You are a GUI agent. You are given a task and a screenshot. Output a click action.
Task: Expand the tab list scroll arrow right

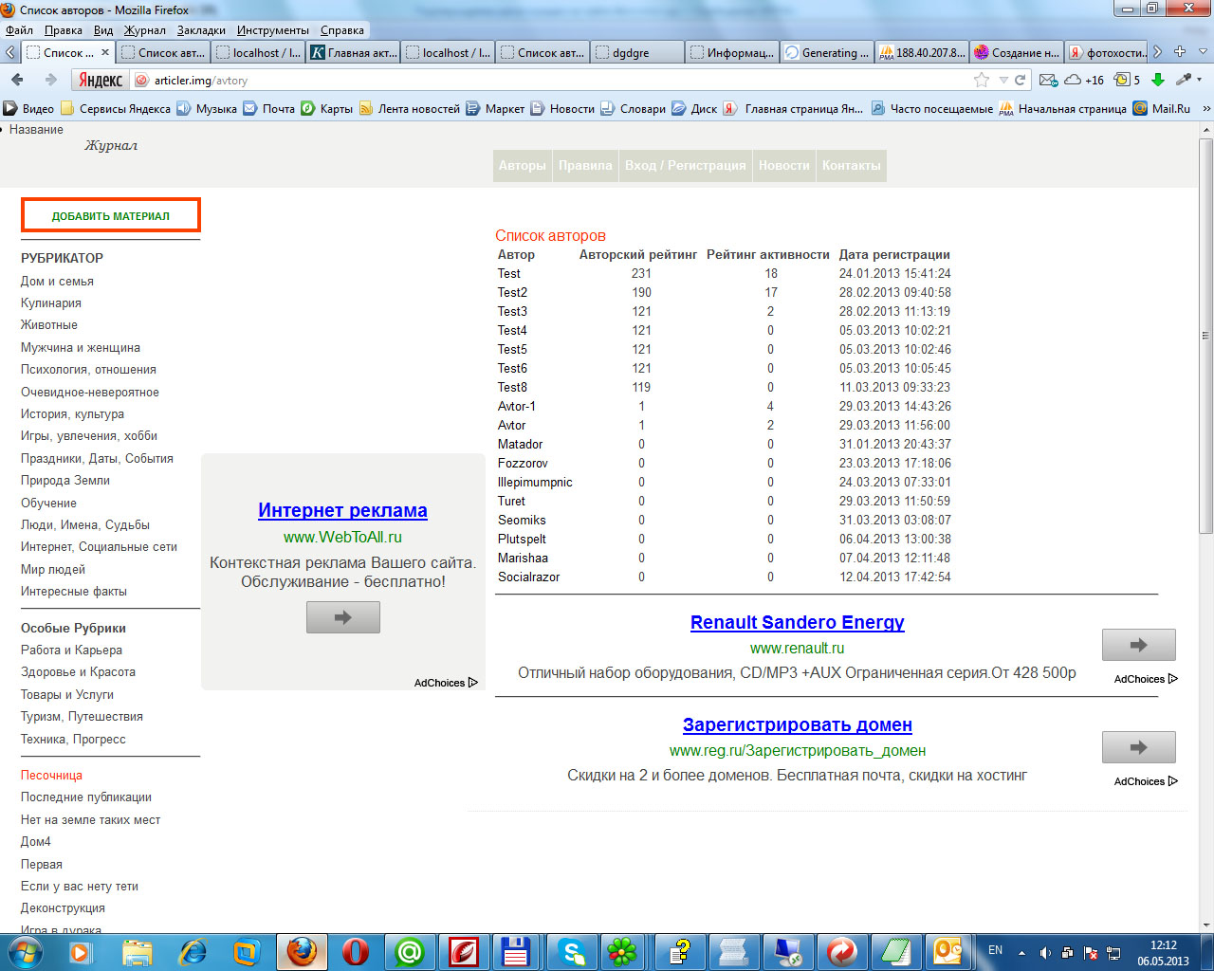[x=1158, y=52]
